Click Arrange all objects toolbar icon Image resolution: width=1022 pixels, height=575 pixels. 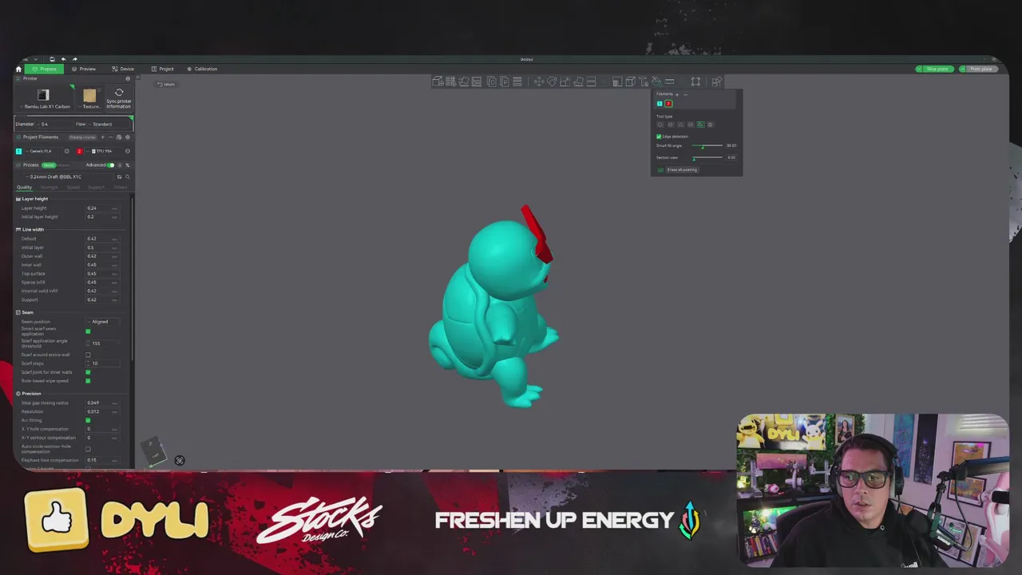[477, 81]
